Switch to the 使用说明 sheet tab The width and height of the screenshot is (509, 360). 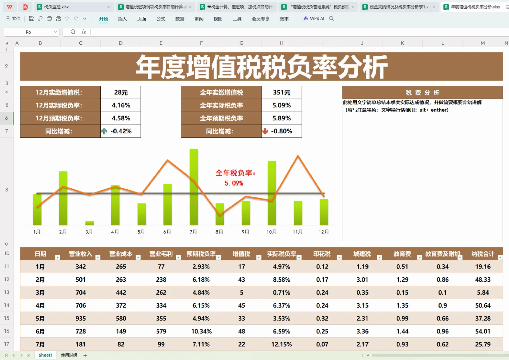pos(68,355)
